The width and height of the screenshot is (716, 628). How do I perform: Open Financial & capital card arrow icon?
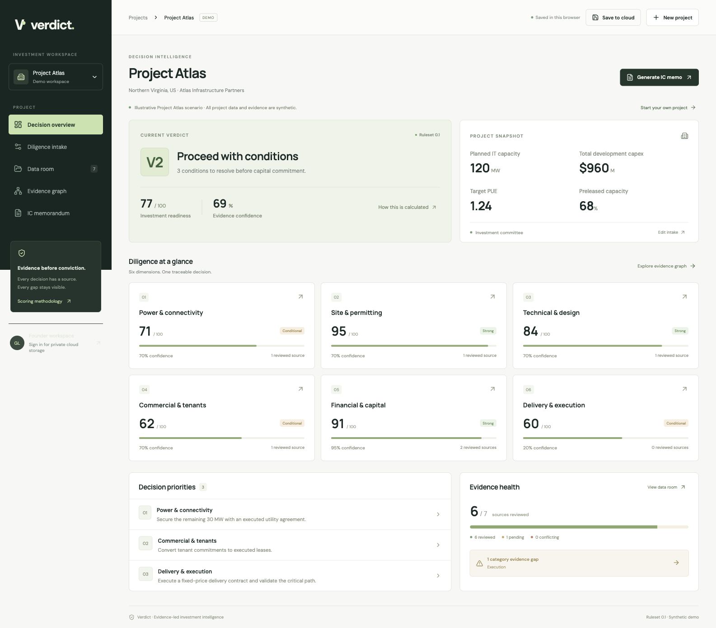click(492, 389)
